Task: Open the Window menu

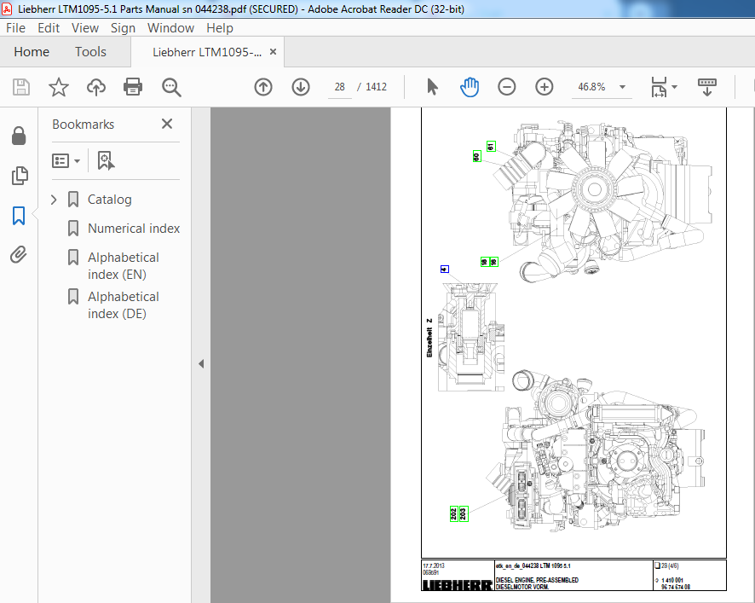Action: tap(170, 28)
